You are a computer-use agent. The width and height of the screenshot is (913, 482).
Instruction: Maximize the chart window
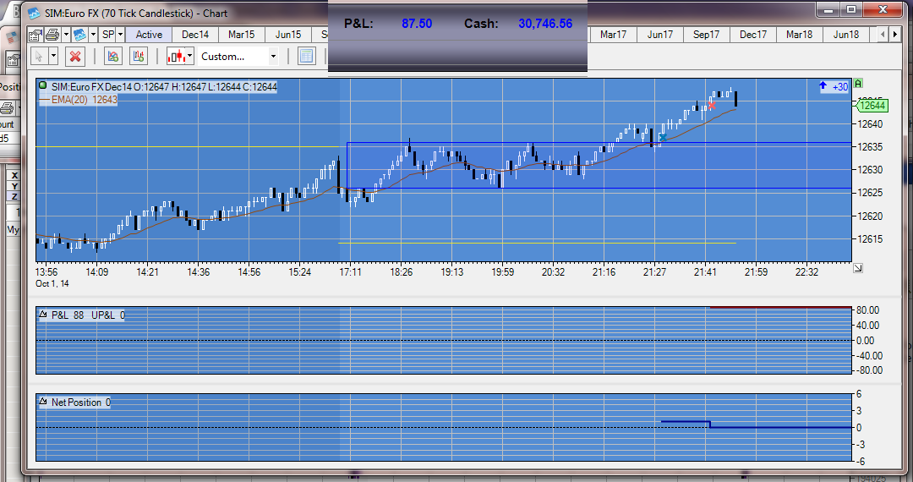[851, 10]
